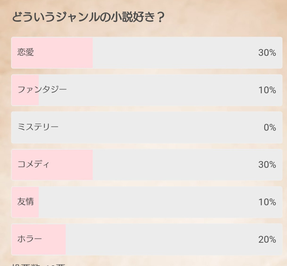This screenshot has height=266, width=287.
Task: Choose the ファンタジー poll option
Action: tap(146, 90)
